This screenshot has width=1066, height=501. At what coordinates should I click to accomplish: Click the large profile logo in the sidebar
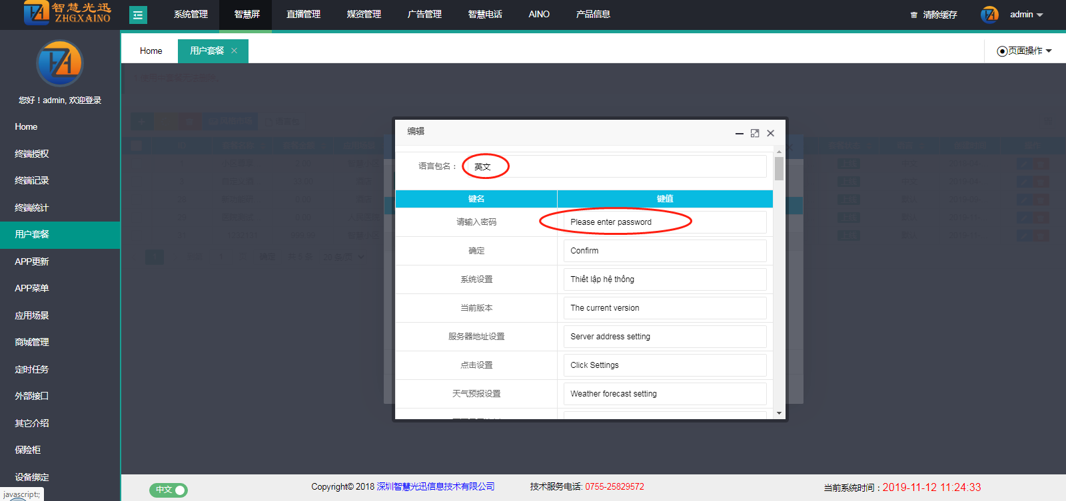[x=59, y=64]
